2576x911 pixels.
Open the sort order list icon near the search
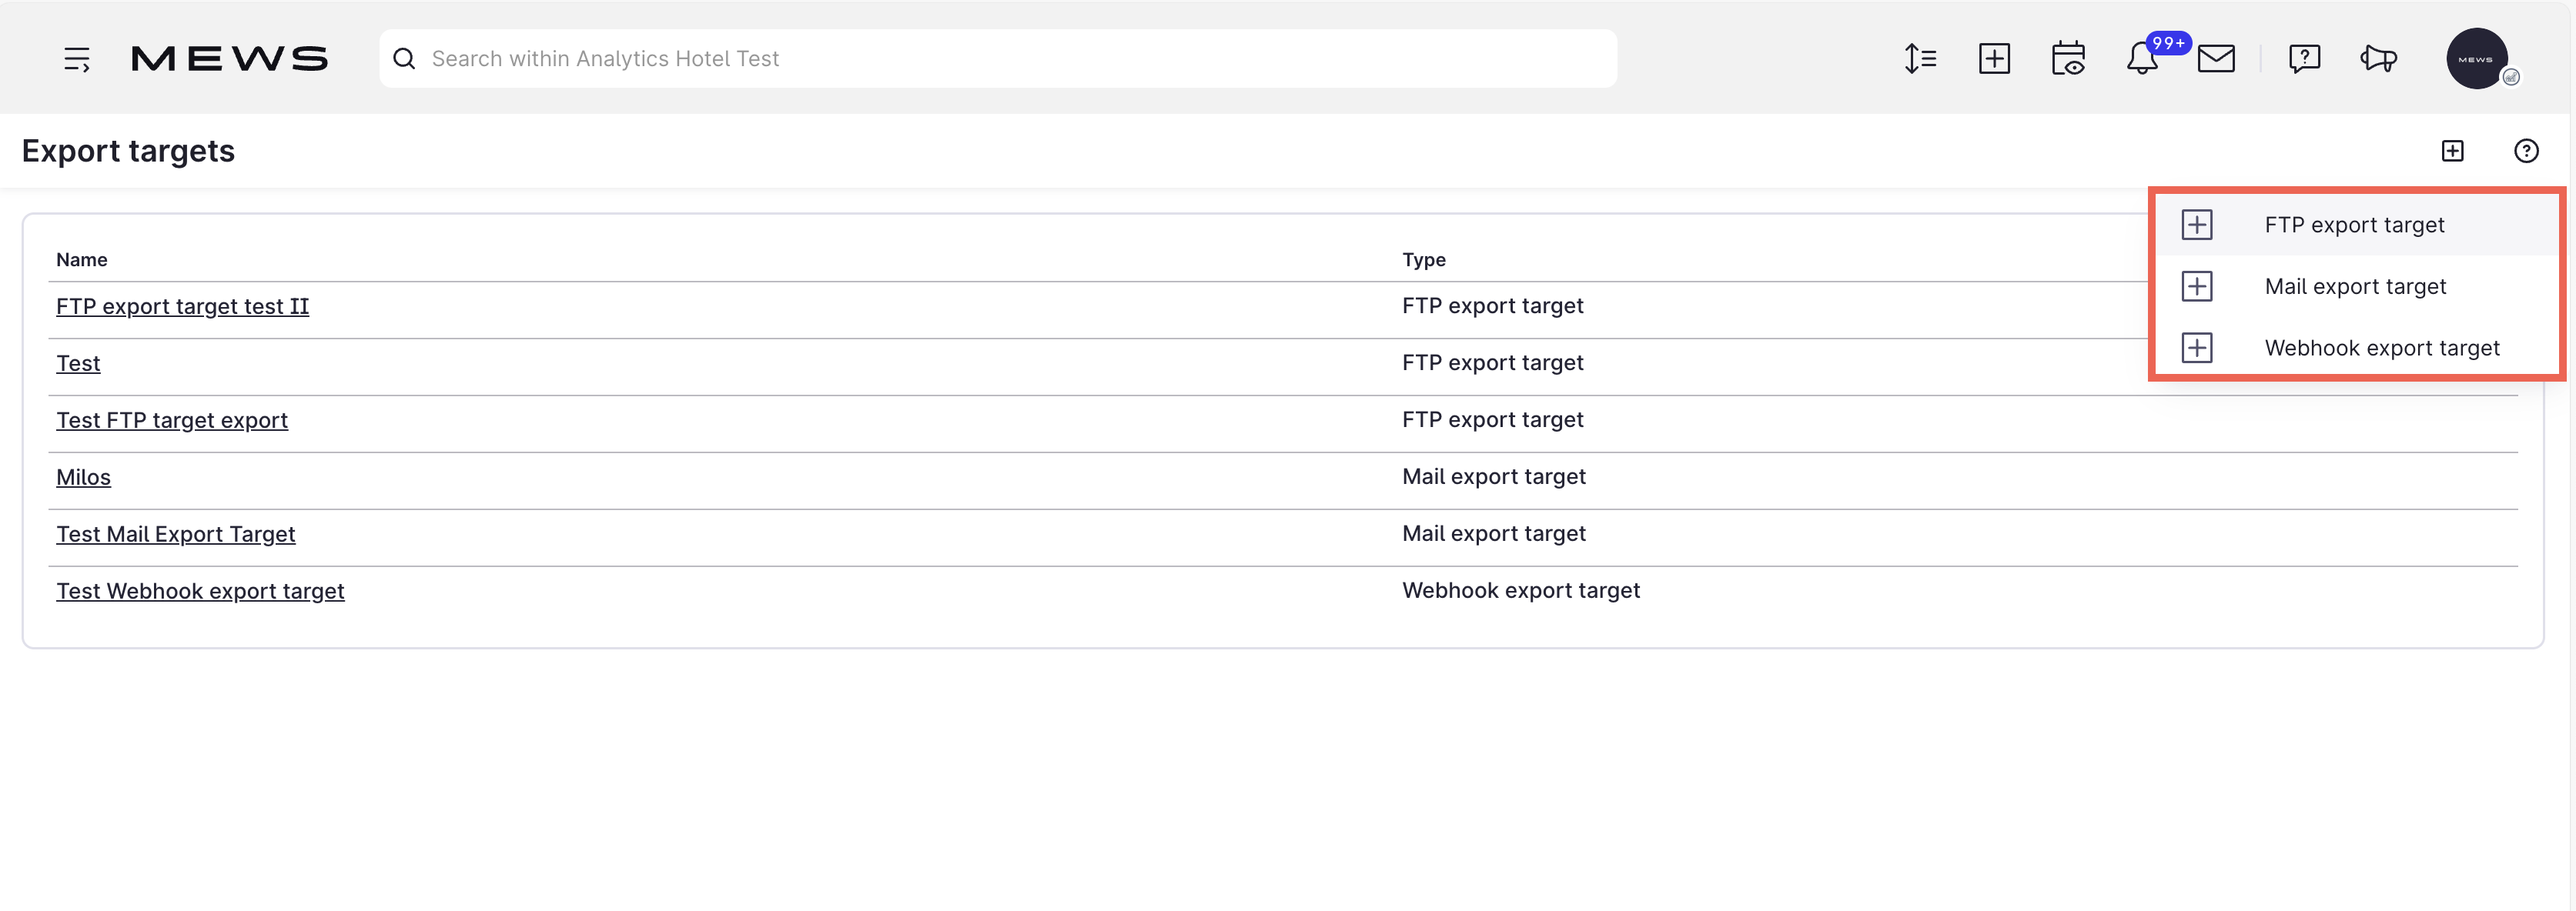pyautogui.click(x=1920, y=58)
